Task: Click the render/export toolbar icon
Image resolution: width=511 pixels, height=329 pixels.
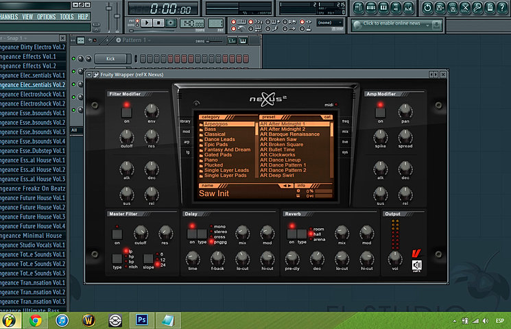Action: 452,8
